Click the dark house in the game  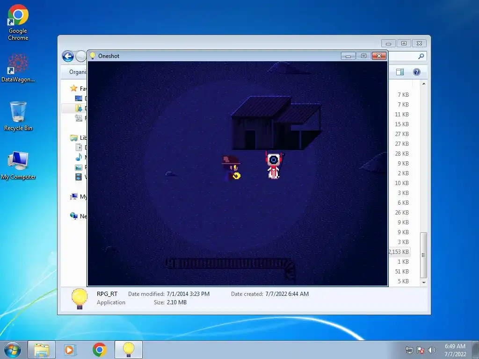point(276,123)
